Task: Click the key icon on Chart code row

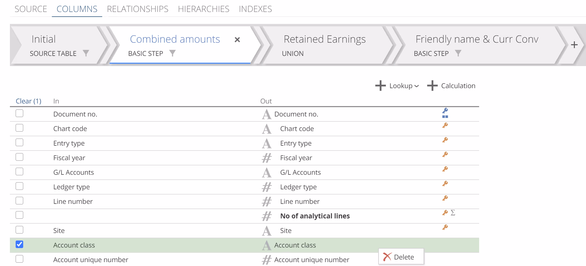Action: pos(445,126)
